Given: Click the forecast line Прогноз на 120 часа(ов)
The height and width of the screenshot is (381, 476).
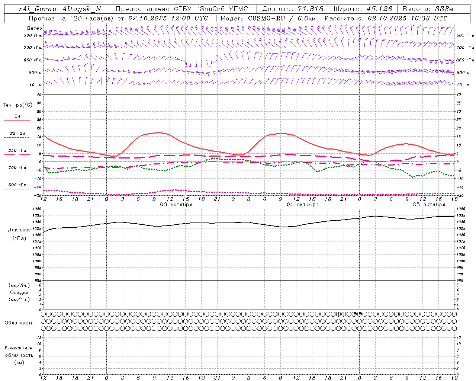Looking at the screenshot, I should (x=71, y=18).
